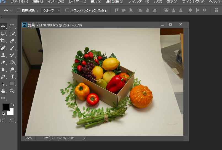Image resolution: width=222 pixels, height=150 pixels.
Task: Open the 選択範囲(S) menu
Action: (x=115, y=2)
